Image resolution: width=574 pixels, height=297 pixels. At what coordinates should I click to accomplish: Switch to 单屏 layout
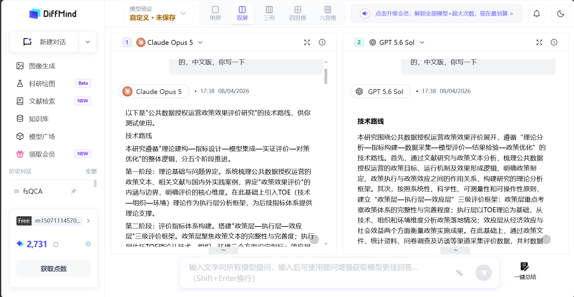[x=215, y=13]
